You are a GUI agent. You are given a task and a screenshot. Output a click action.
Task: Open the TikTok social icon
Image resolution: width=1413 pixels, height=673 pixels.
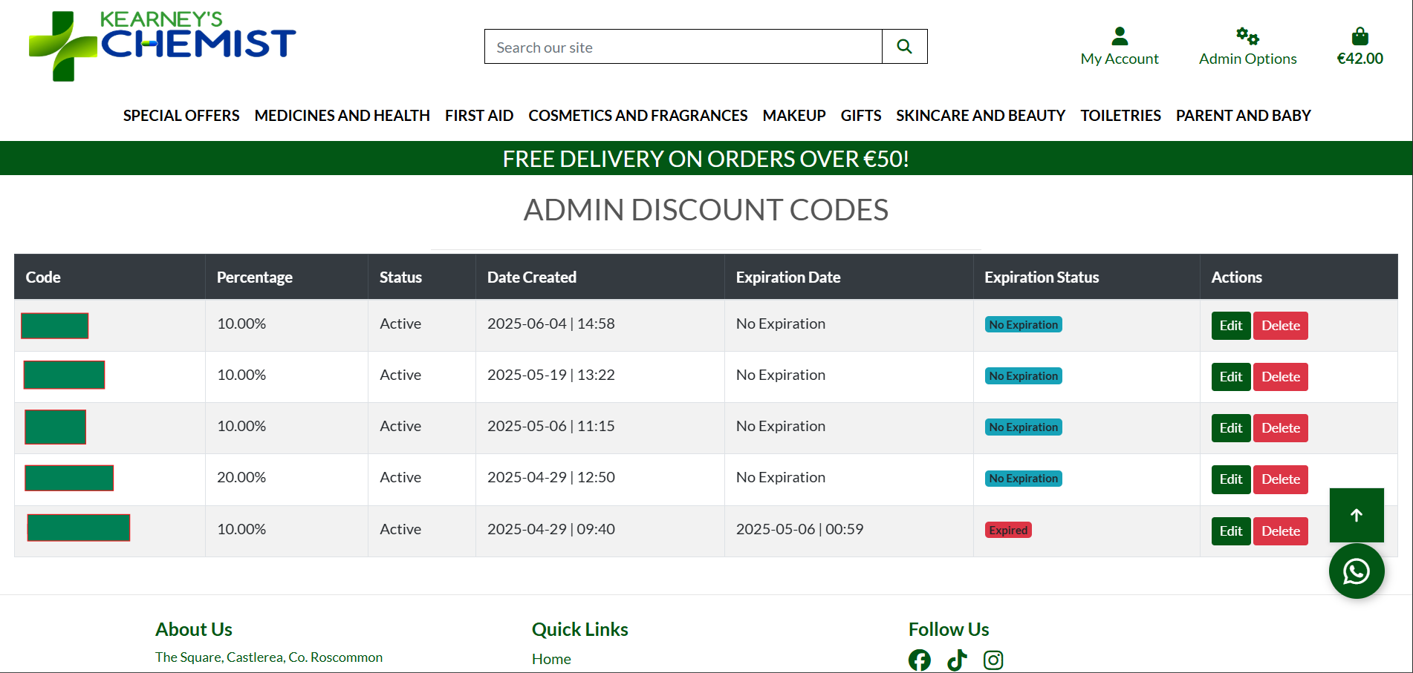pos(957,660)
